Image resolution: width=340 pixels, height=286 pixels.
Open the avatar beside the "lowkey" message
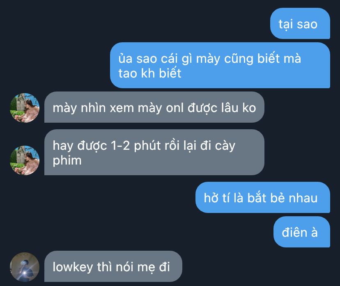tap(25, 267)
